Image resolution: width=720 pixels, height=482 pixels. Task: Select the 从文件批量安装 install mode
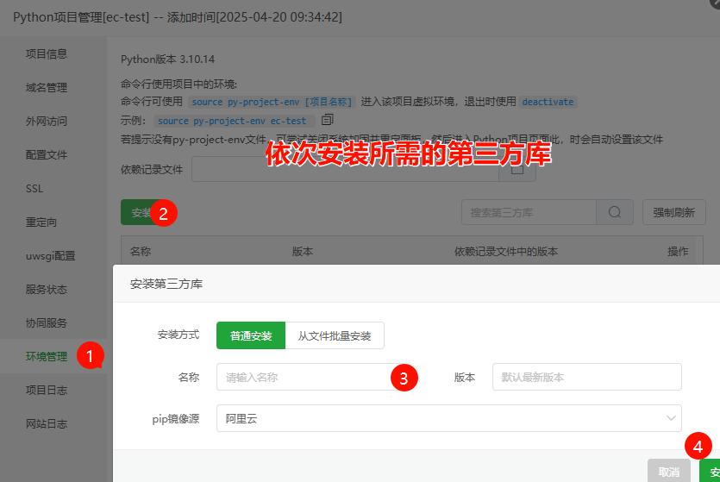point(335,335)
